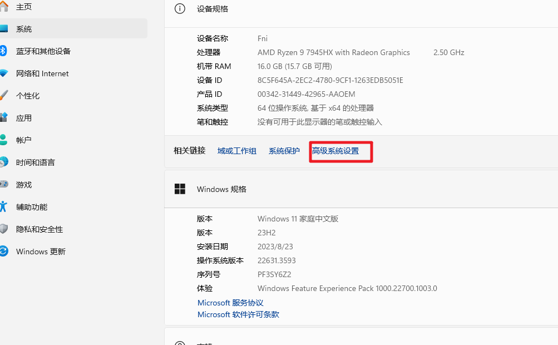Click the Accessibility figure icon
This screenshot has width=558, height=345.
[x=3, y=206]
